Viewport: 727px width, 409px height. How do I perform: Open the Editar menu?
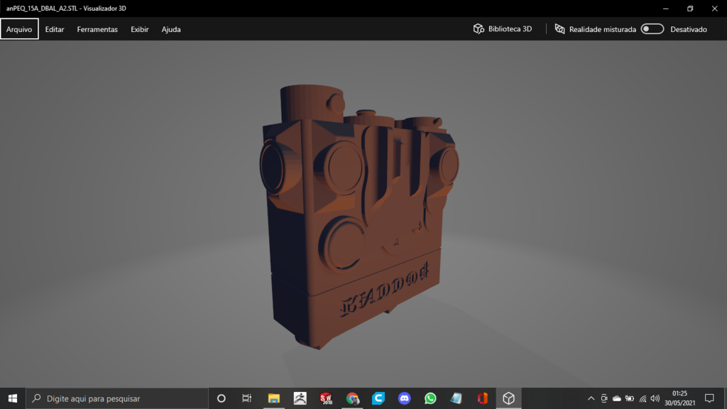pos(54,29)
